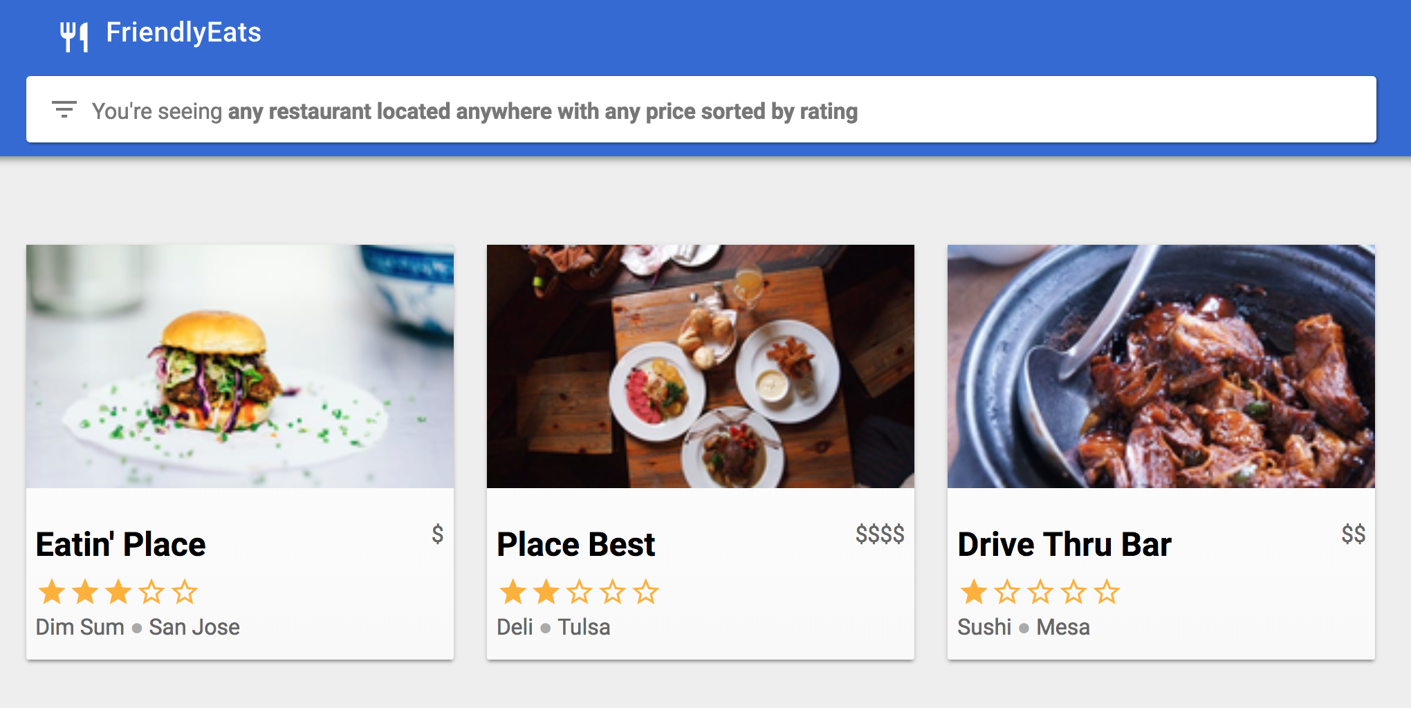Click the filter list icon

[64, 109]
